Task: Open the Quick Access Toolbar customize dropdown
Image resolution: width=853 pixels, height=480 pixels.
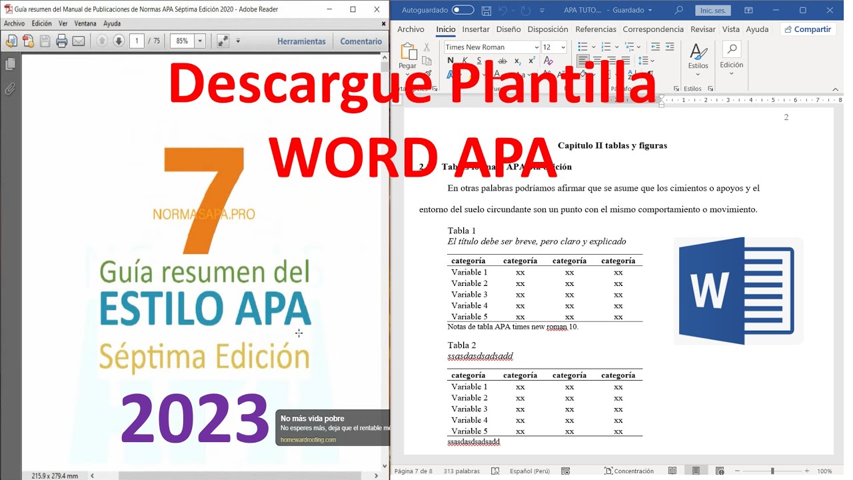Action: [541, 10]
